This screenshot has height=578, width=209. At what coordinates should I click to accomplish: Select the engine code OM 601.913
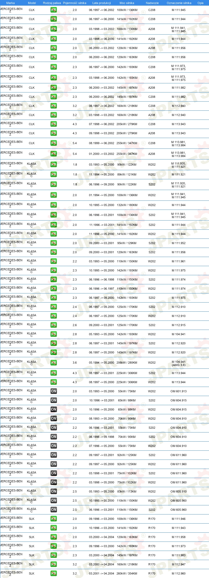pyautogui.click(x=179, y=391)
